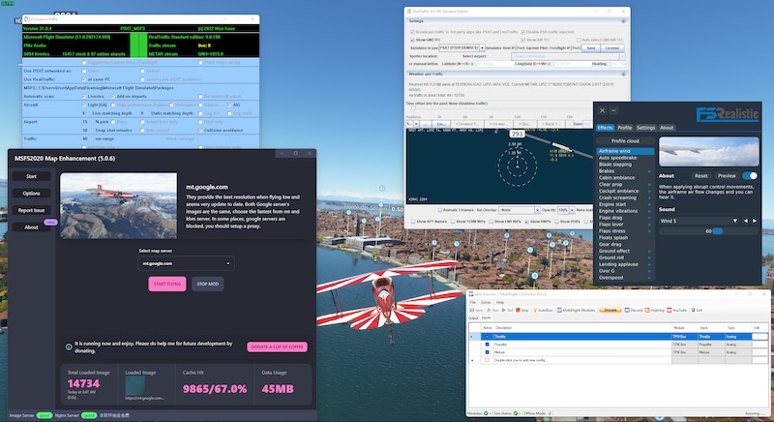The height and width of the screenshot is (422, 774).
Task: Toggle Show GND TFC checkbox in RealTraffic
Action: [413, 40]
